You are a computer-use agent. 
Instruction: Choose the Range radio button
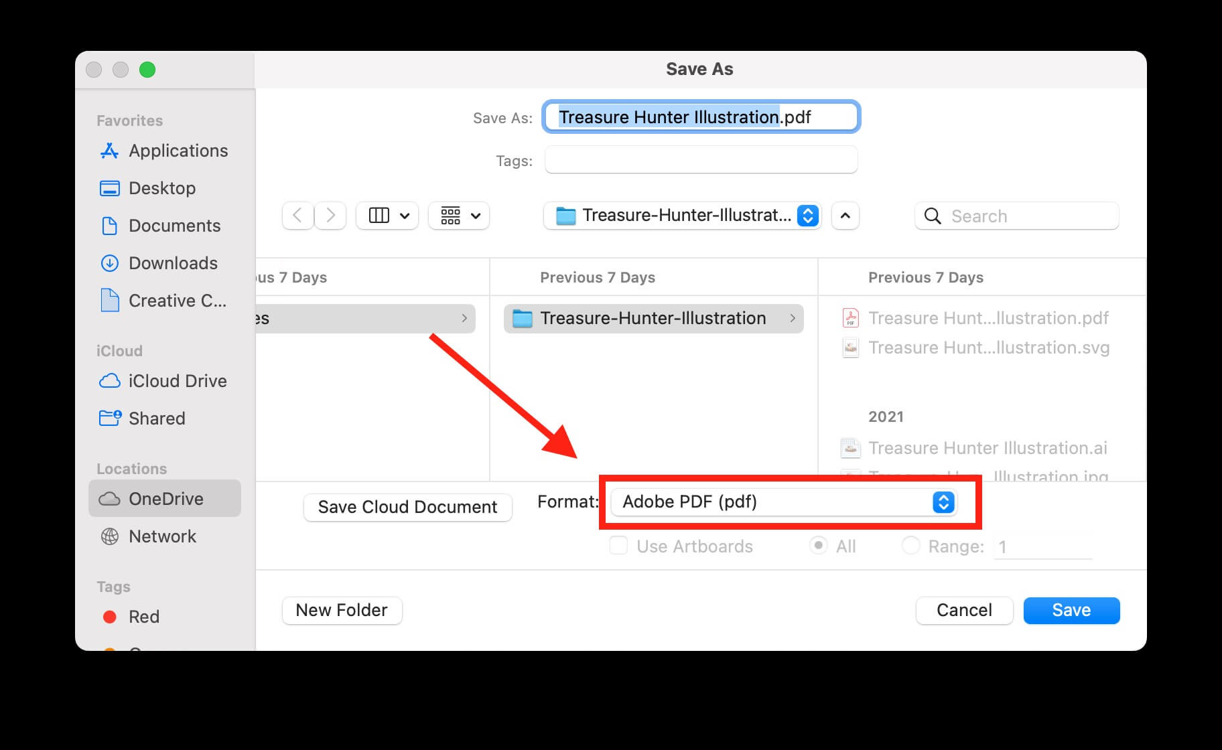pyautogui.click(x=911, y=546)
